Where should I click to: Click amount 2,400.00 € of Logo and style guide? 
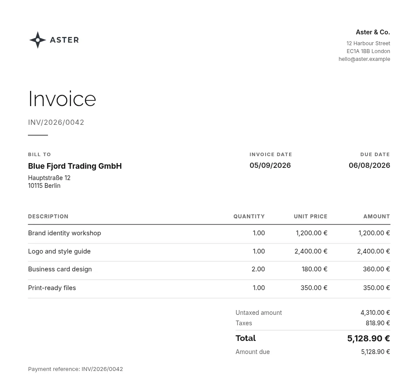coord(374,251)
